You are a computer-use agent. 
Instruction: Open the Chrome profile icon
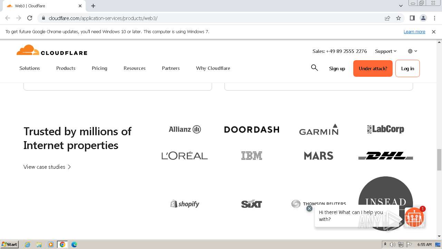(423, 18)
